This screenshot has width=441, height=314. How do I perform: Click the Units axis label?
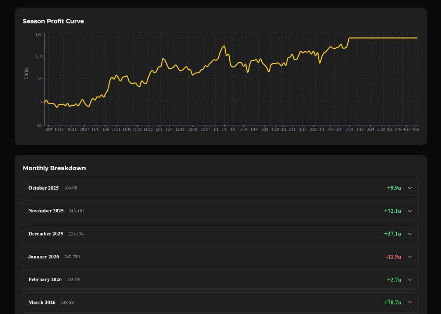click(x=26, y=73)
